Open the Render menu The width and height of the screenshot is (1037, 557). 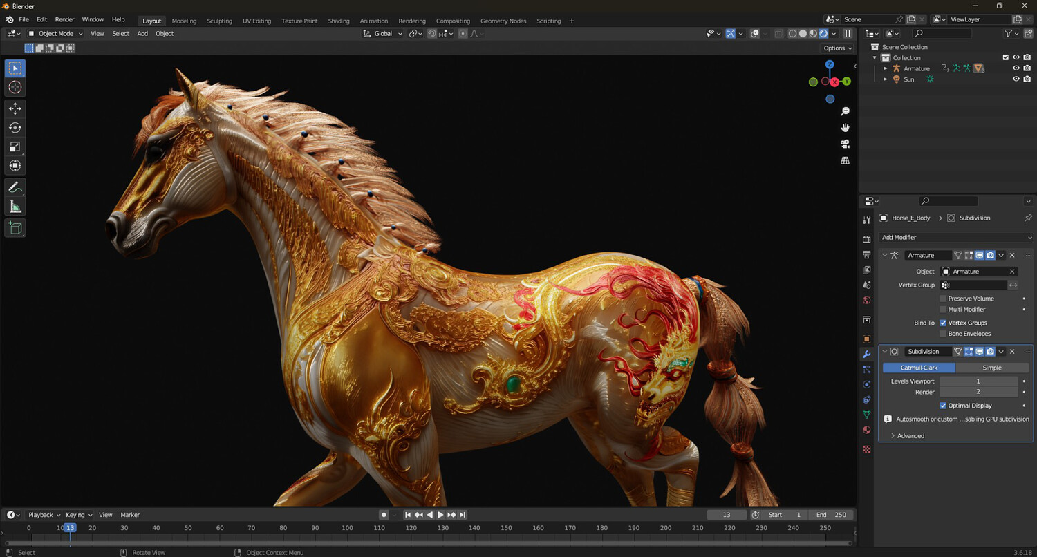coord(64,19)
